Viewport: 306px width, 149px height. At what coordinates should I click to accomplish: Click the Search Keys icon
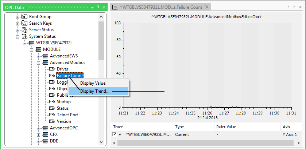click(x=24, y=23)
